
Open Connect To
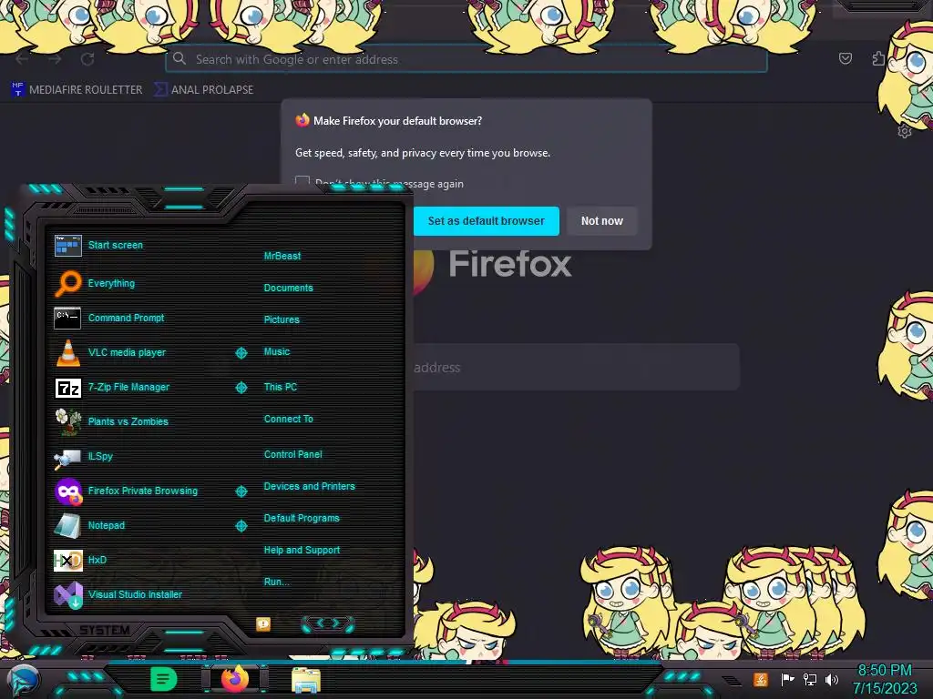288,419
